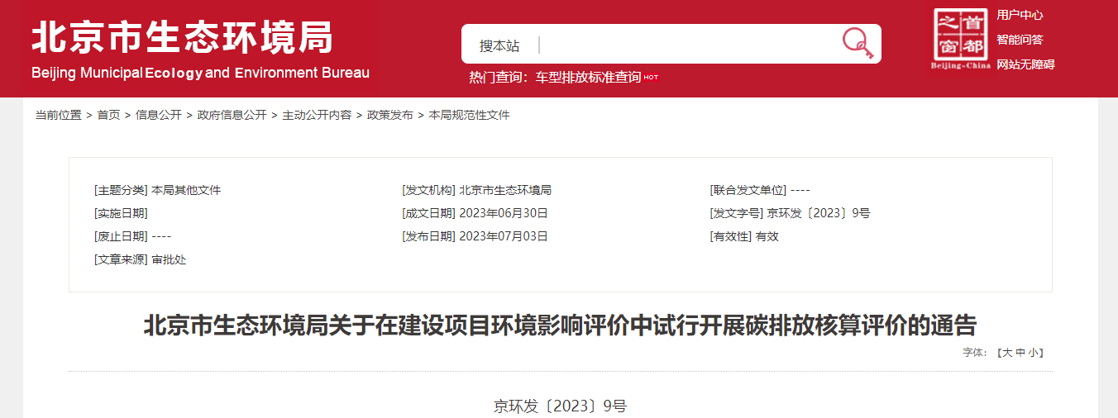Image resolution: width=1118 pixels, height=418 pixels.
Task: Go to 政府信息公开 in breadcrumb
Action: pos(232,116)
